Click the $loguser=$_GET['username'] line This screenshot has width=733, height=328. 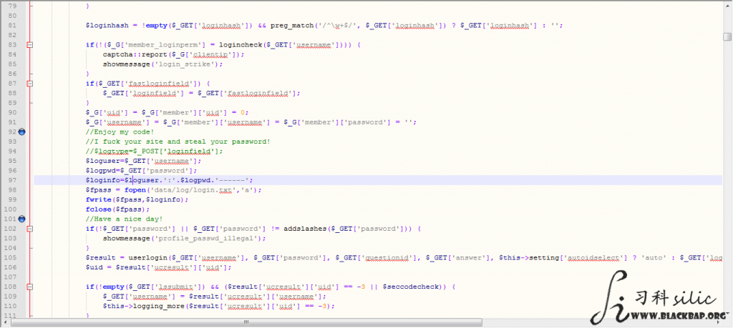143,161
